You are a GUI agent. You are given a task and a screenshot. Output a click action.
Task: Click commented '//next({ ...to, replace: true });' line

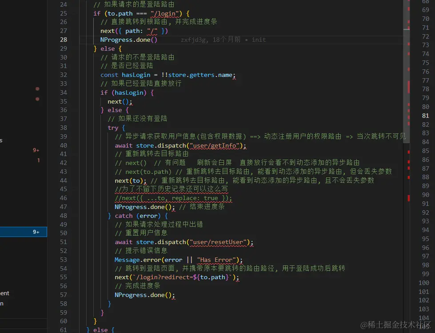point(173,198)
